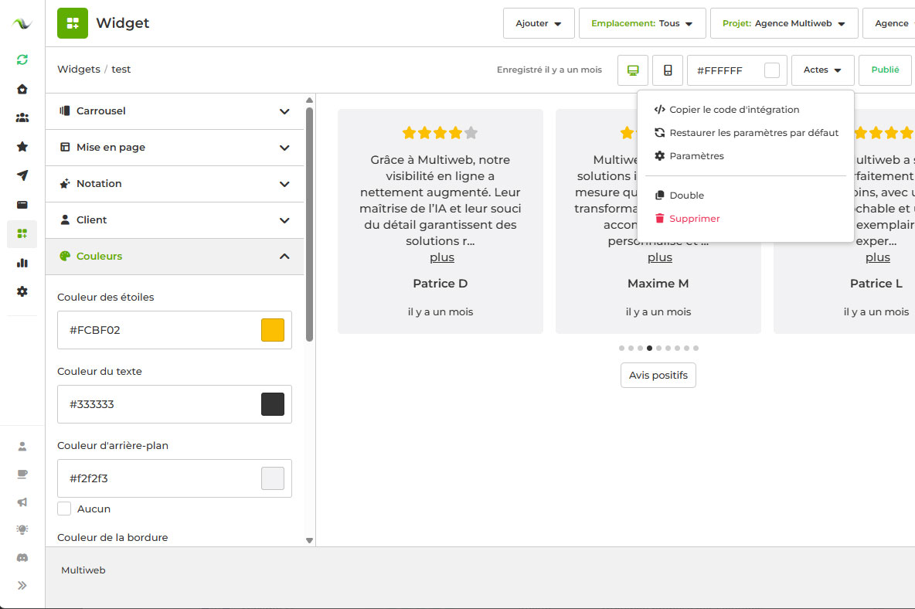The height and width of the screenshot is (609, 915).
Task: Expand sidebar with double chevron icon
Action: [x=22, y=585]
